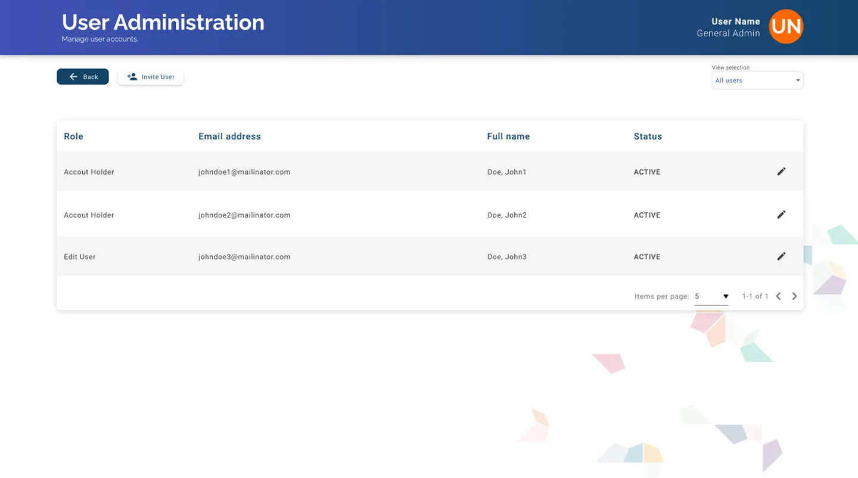858x478 pixels.
Task: Sort by the Email address column header
Action: tap(229, 136)
